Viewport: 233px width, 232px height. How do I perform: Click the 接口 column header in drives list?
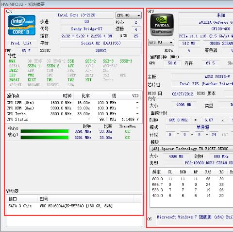pyautogui.click(x=22, y=199)
